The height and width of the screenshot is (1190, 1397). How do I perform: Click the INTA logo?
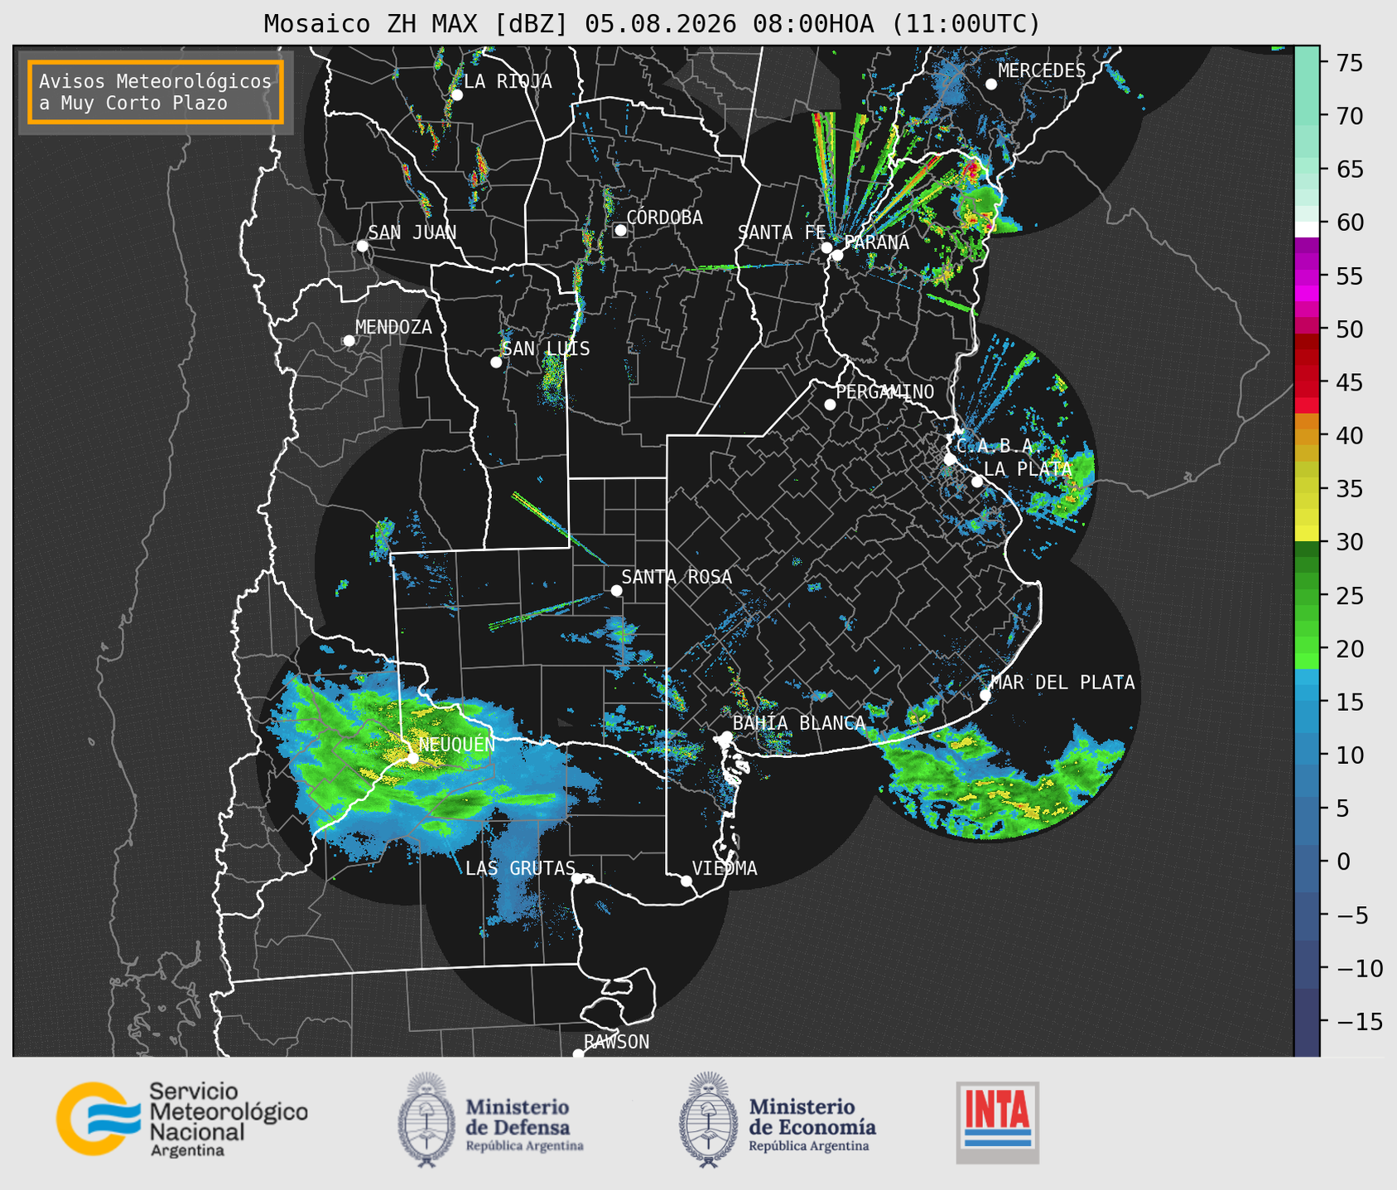[998, 1122]
